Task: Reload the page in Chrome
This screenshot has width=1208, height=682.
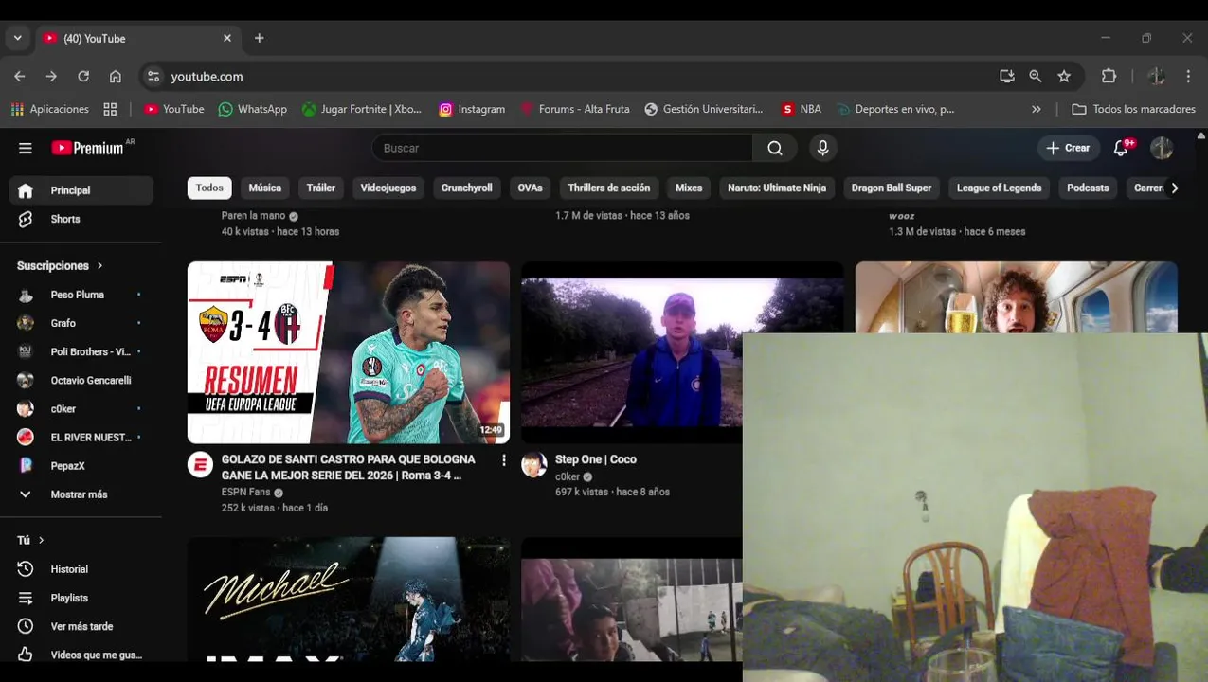Action: point(83,77)
